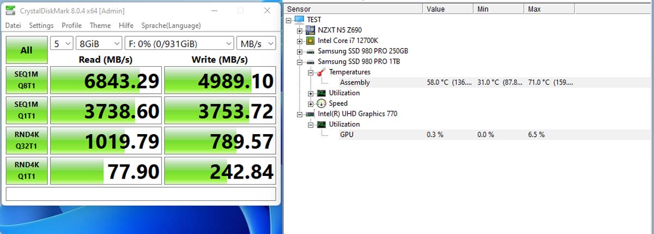654x234 pixels.
Task: Close the CrystalDiskMark window
Action: (x=267, y=10)
